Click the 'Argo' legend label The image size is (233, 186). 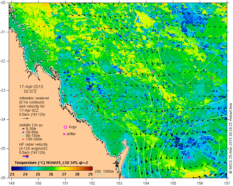(73, 127)
